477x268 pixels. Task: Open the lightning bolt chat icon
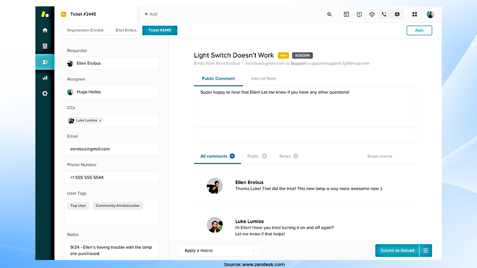pyautogui.click(x=359, y=14)
